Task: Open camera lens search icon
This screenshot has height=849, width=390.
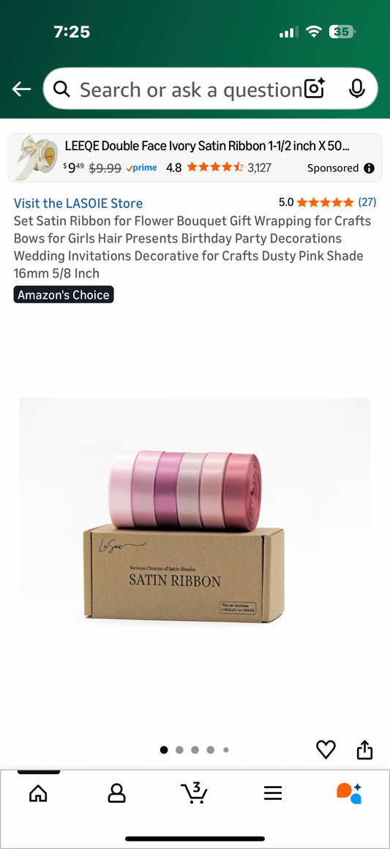Action: click(x=315, y=89)
